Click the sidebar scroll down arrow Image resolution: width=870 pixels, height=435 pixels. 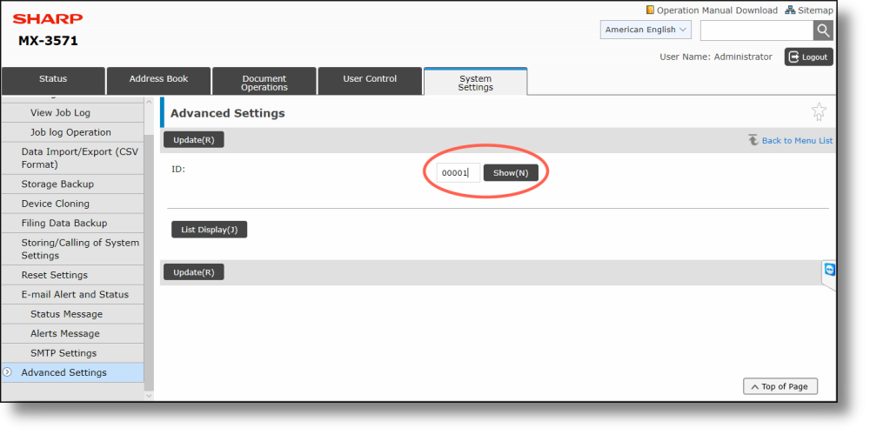tap(149, 396)
